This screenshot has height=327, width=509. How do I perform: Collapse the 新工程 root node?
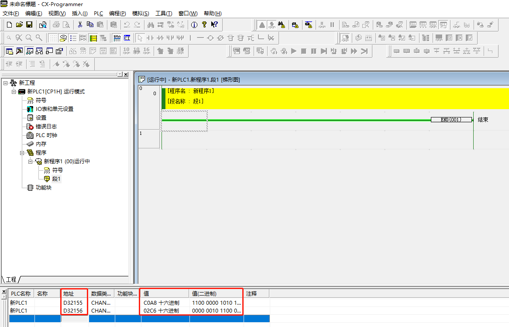pyautogui.click(x=6, y=83)
